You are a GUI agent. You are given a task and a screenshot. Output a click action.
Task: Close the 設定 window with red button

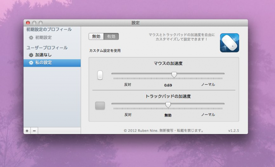(28, 23)
